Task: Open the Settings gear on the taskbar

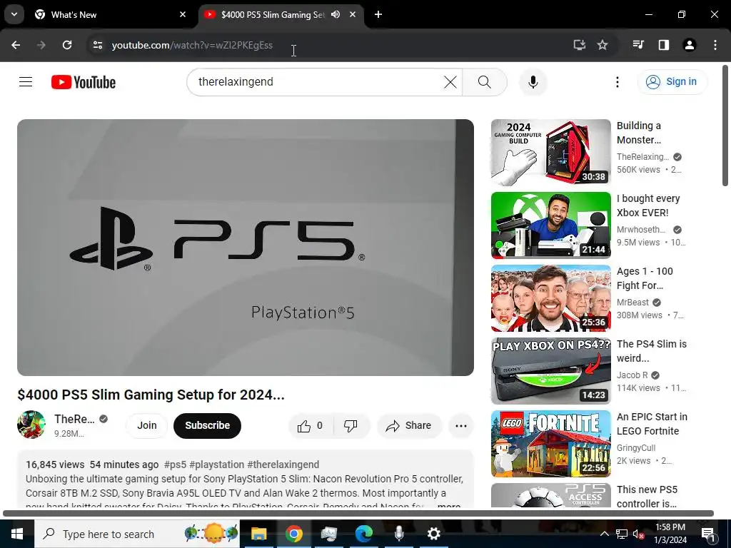Action: point(433,534)
